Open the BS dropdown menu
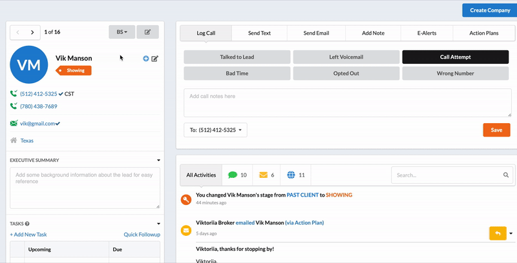The height and width of the screenshot is (263, 517). (x=121, y=32)
